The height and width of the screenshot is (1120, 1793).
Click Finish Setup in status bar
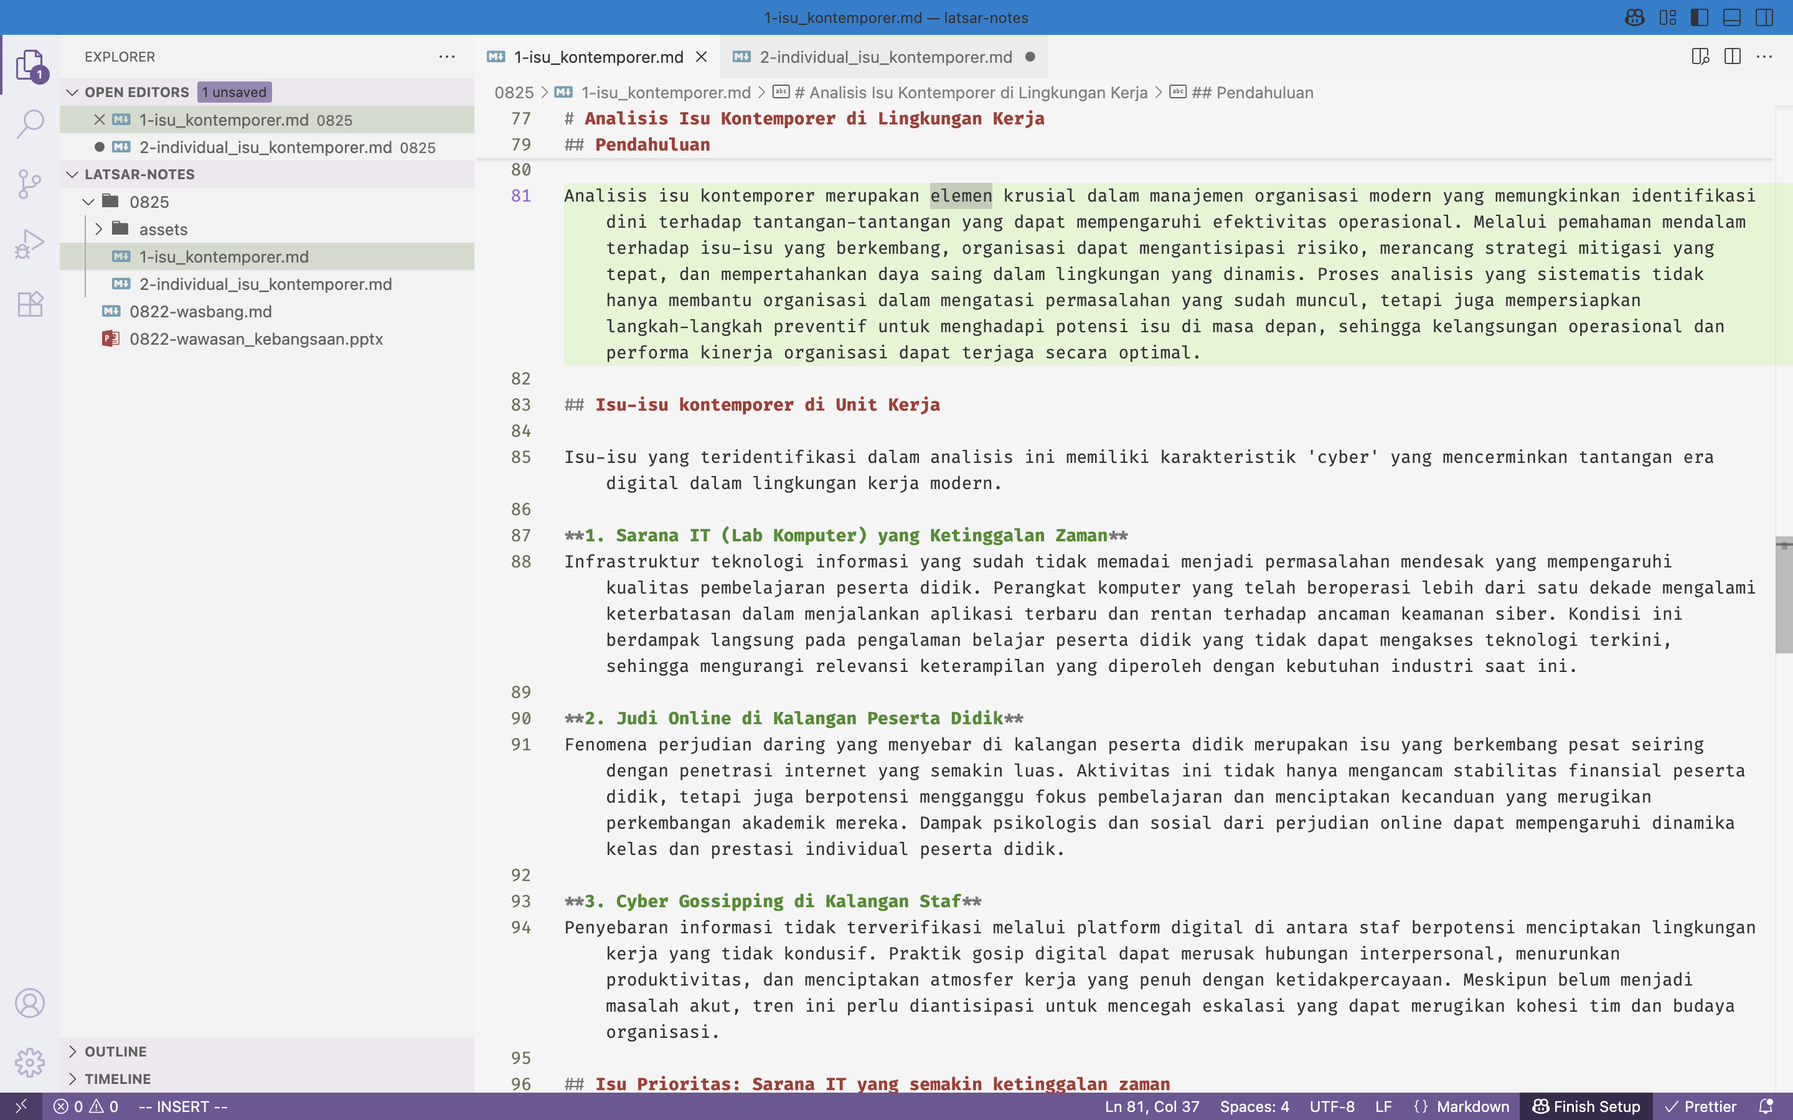click(1586, 1106)
